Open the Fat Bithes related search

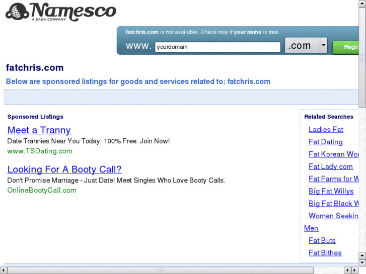point(325,253)
